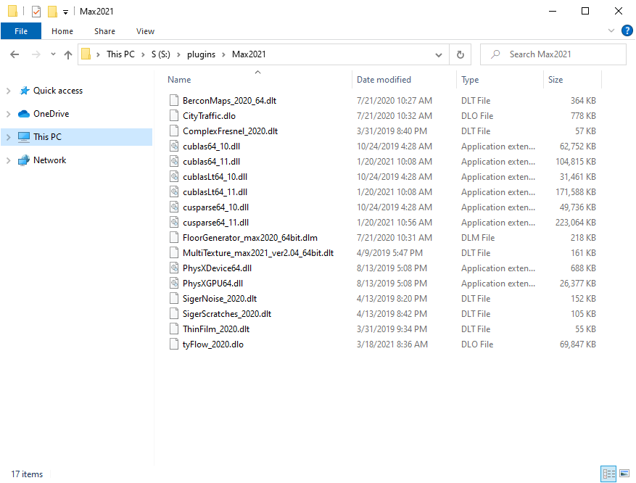
Task: Select cusparse64_11.dll file icon
Action: 174,222
